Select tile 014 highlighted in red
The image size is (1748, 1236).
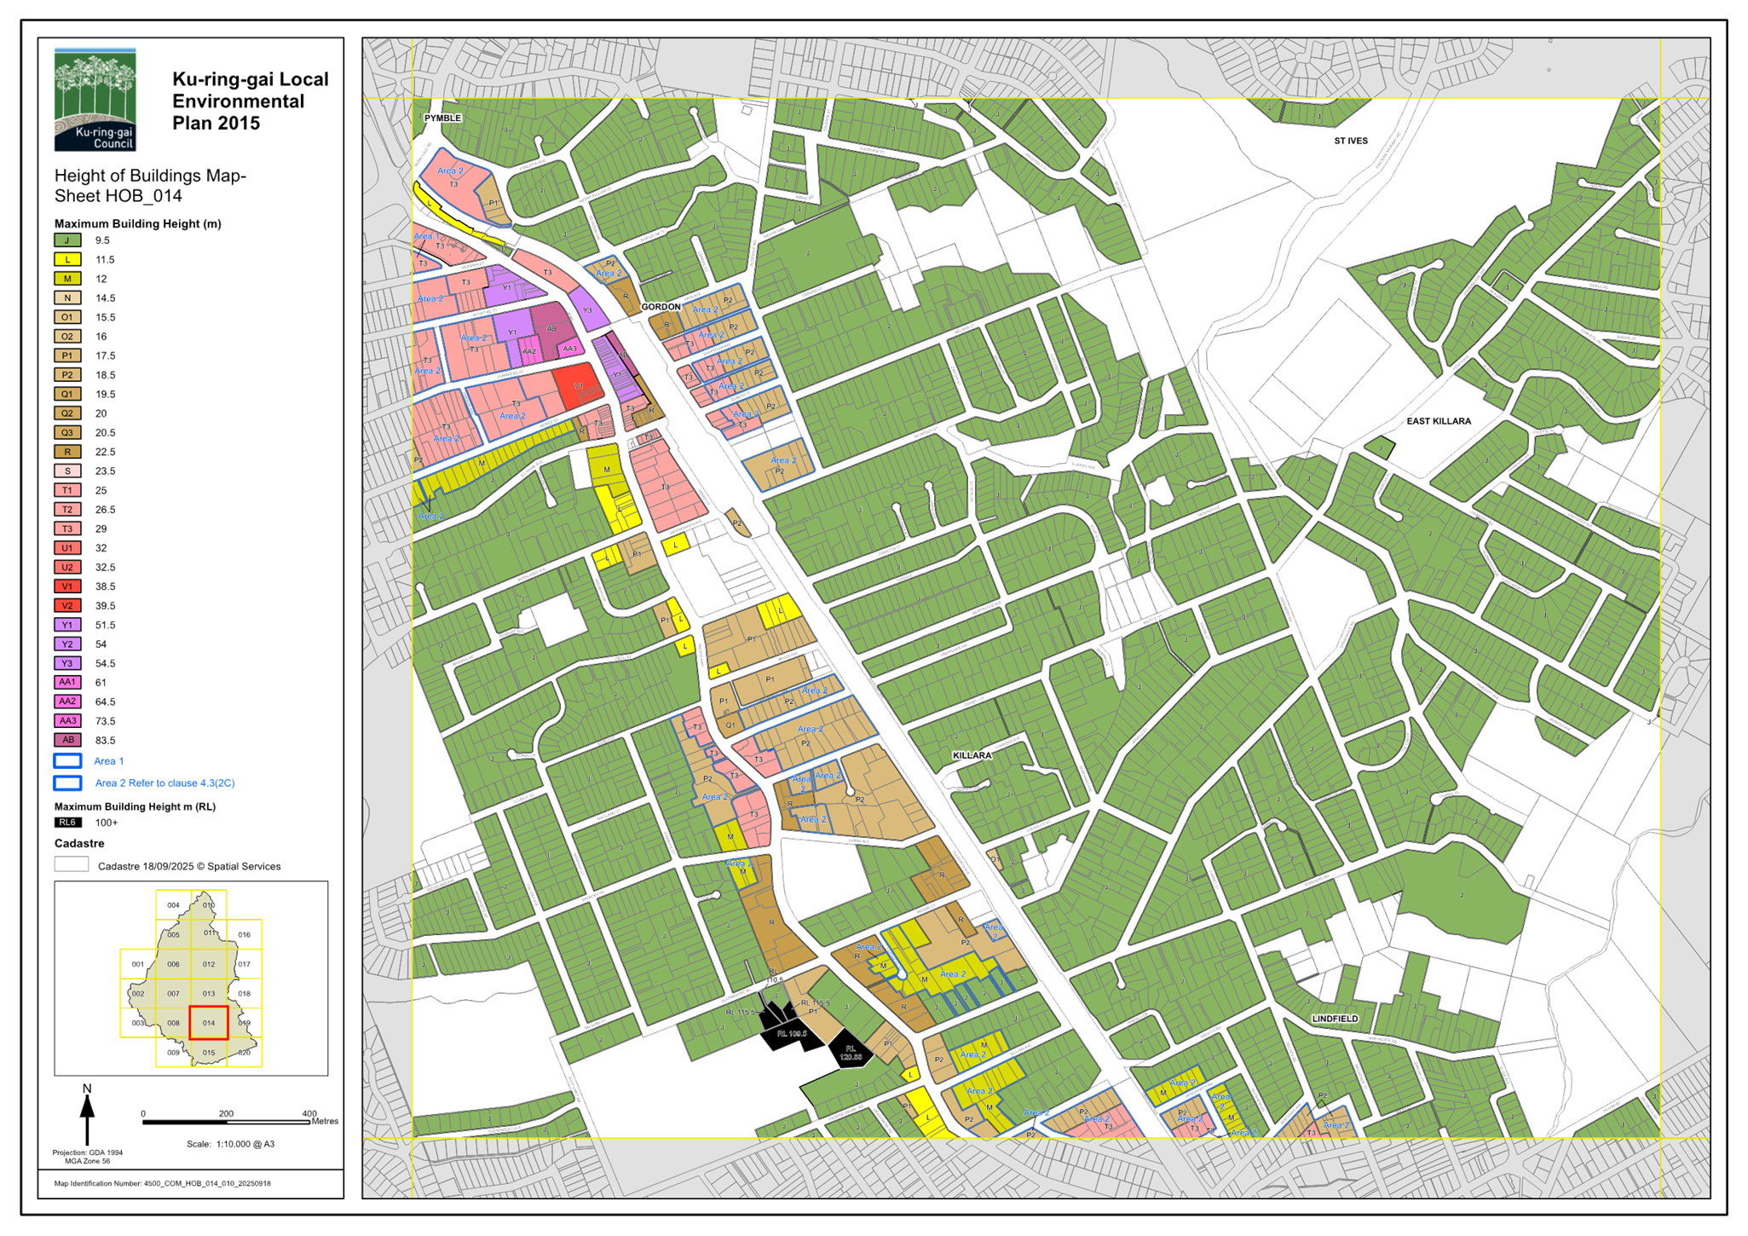tap(209, 1023)
